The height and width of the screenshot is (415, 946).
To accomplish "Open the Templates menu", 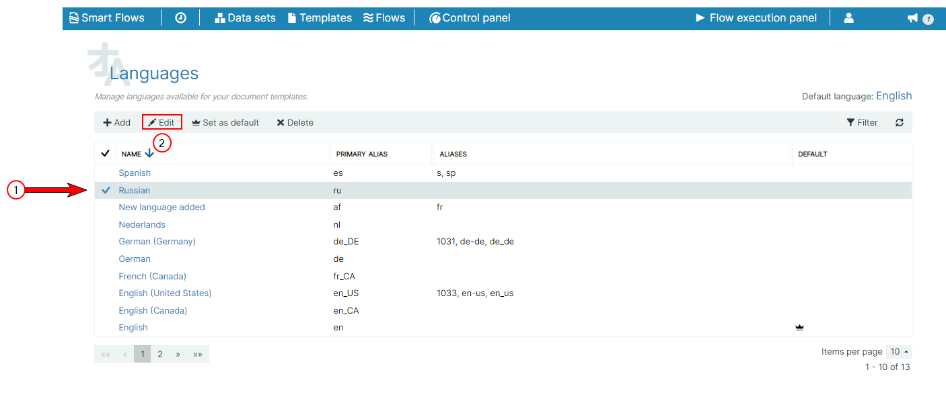I will [x=320, y=18].
